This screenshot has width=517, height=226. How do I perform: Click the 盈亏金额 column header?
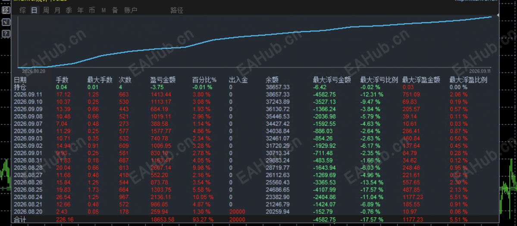coord(163,80)
